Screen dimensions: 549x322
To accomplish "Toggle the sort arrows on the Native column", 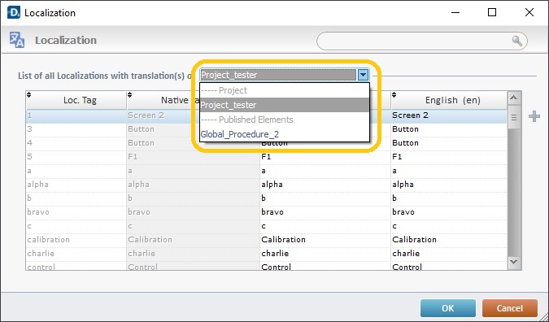I will pyautogui.click(x=130, y=95).
